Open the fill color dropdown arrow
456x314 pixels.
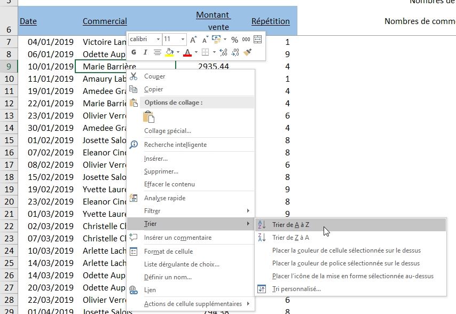(x=178, y=52)
